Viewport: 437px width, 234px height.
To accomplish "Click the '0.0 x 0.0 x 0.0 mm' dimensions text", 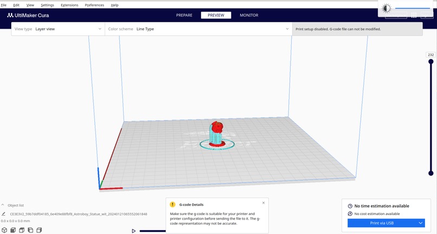I will pyautogui.click(x=15, y=221).
